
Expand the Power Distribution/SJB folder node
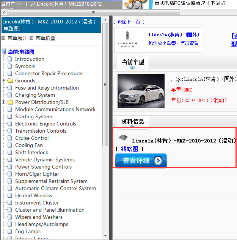coord(3,102)
